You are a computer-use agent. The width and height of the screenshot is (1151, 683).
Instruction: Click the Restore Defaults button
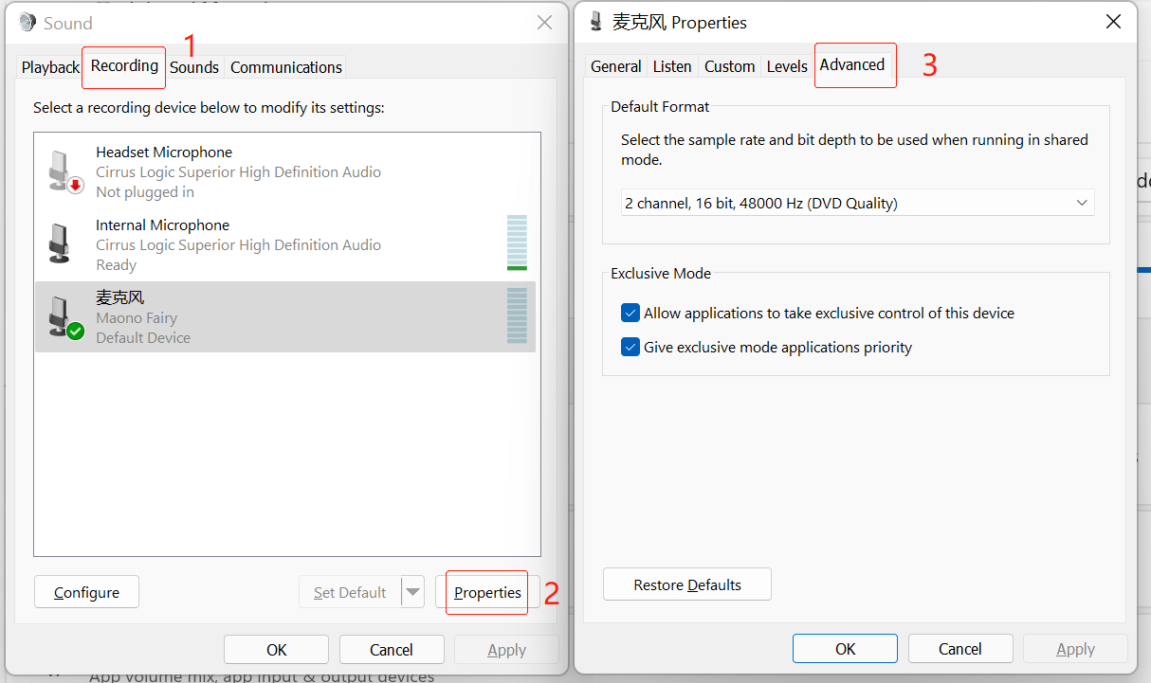click(687, 584)
